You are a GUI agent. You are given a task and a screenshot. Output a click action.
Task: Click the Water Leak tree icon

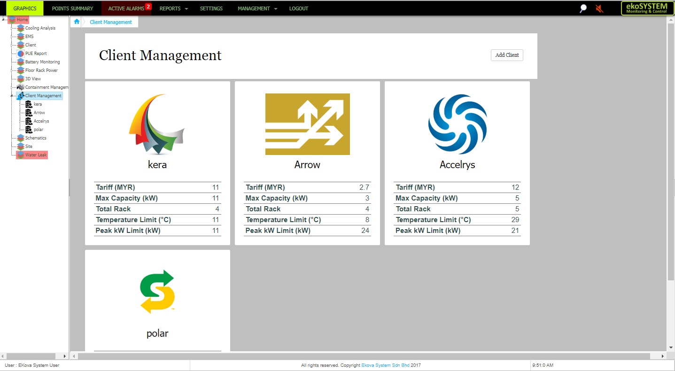click(20, 155)
